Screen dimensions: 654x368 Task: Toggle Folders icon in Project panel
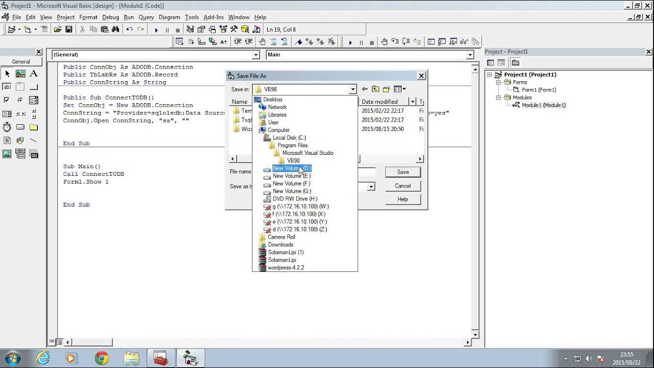tap(516, 62)
